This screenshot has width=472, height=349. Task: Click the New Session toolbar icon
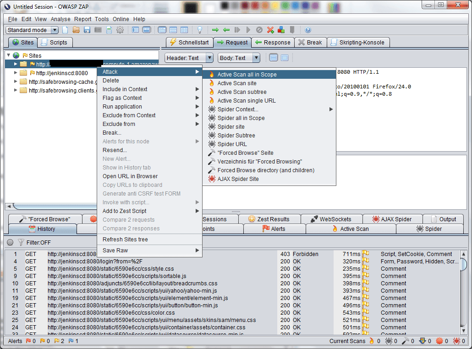point(65,30)
